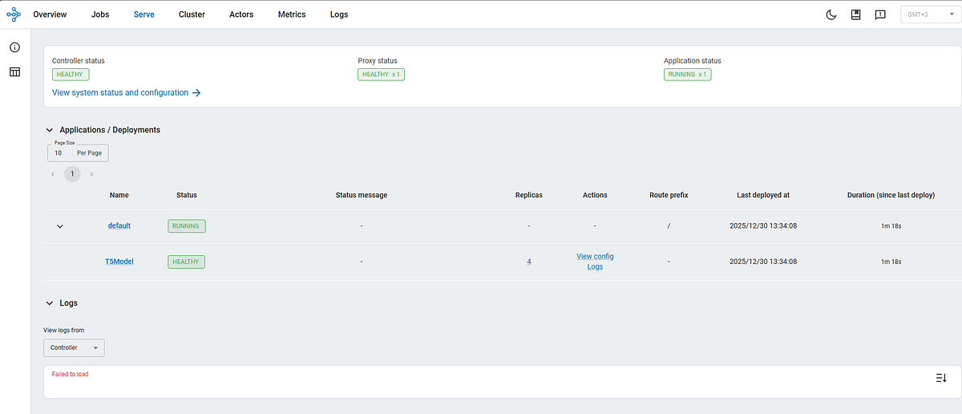Toggle dark mode moon icon
The height and width of the screenshot is (414, 962).
pos(831,14)
